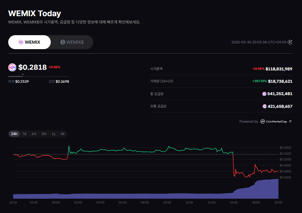
Task: Click the WEMIX tab logo icon
Action: tap(21, 42)
